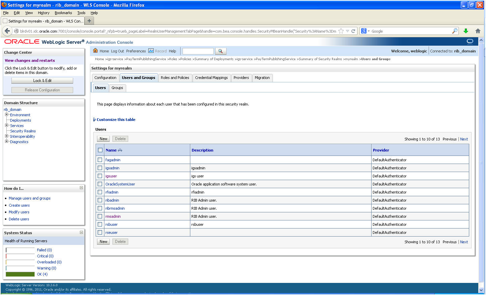Click the magnifier search button in console toolbar
Image resolution: width=486 pixels, height=295 pixels.
click(x=221, y=51)
